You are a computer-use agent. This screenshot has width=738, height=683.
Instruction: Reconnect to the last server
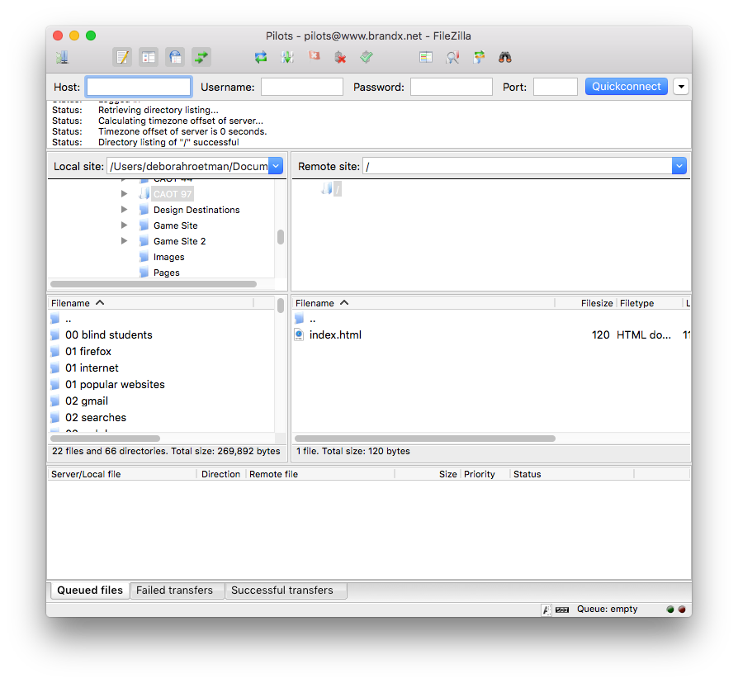pos(367,58)
